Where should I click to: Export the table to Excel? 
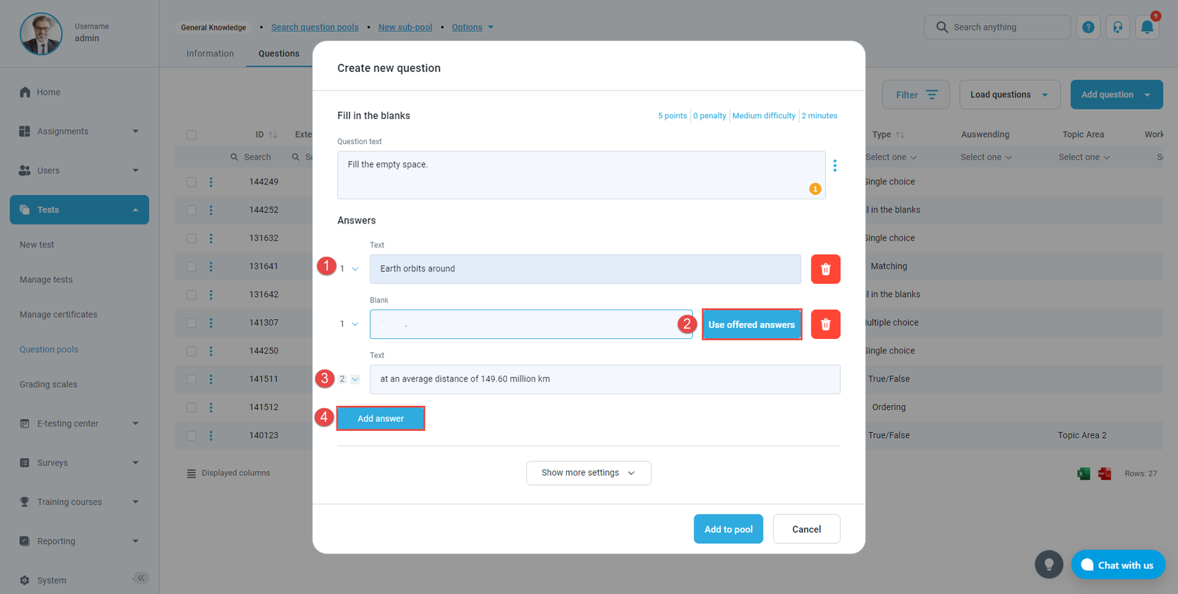(1084, 473)
